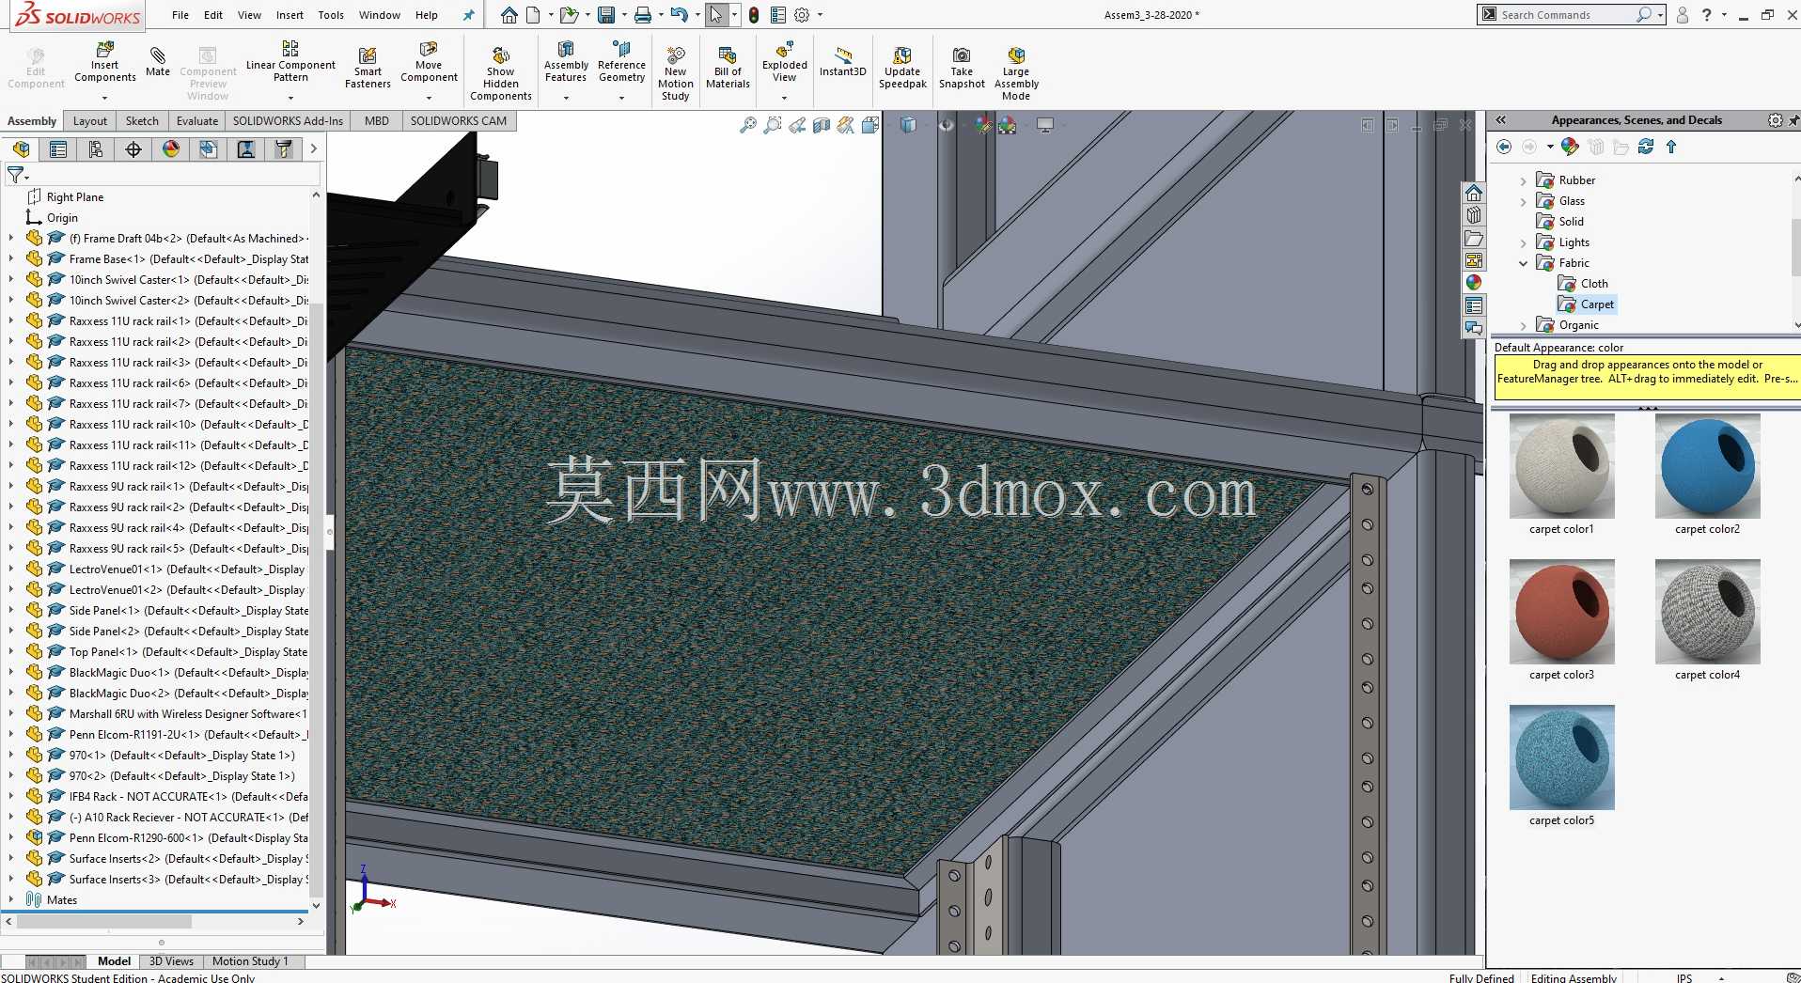The image size is (1801, 983).
Task: Select Top Panel<1> in the tree
Action: [188, 652]
